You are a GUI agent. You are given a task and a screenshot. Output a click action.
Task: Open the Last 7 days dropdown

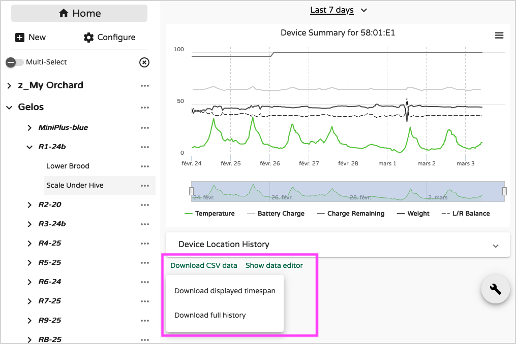pos(338,10)
